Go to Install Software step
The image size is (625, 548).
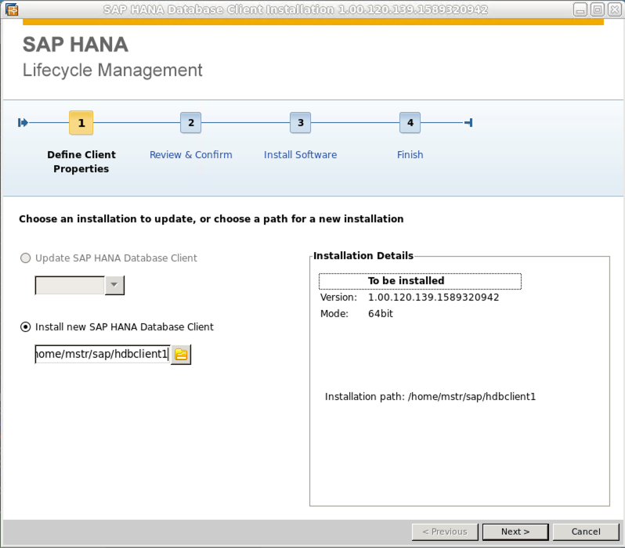[300, 155]
